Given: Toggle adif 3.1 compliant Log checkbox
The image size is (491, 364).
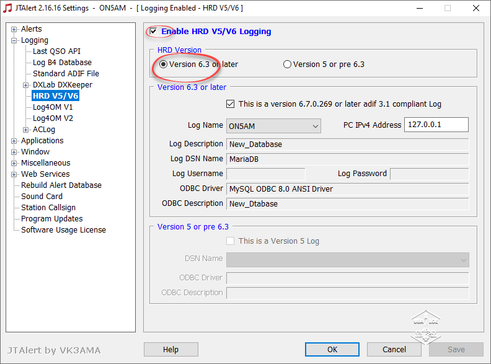Looking at the screenshot, I should click(x=230, y=104).
